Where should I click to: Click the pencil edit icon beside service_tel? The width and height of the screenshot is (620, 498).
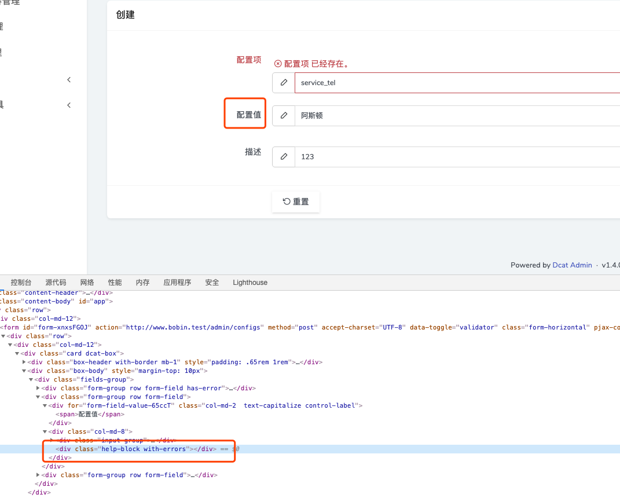click(x=283, y=82)
